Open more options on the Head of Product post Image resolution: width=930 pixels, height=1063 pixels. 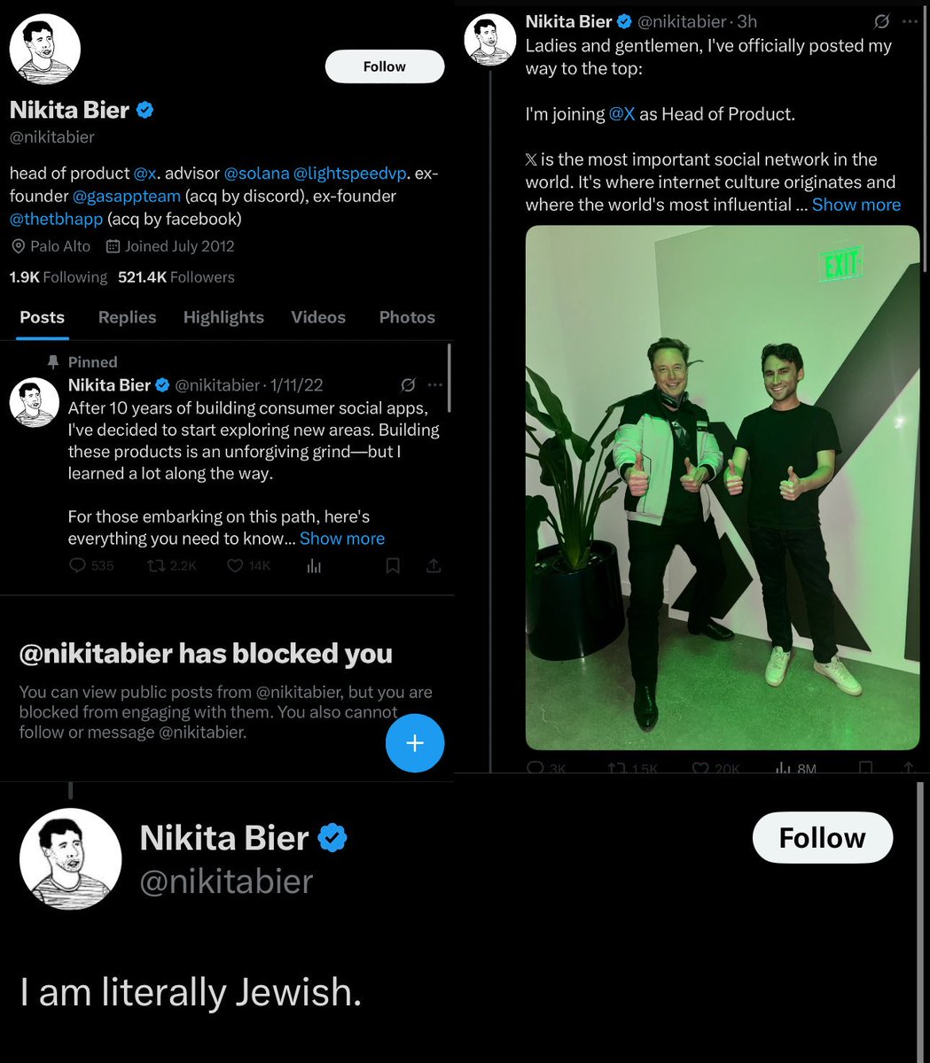(x=910, y=21)
